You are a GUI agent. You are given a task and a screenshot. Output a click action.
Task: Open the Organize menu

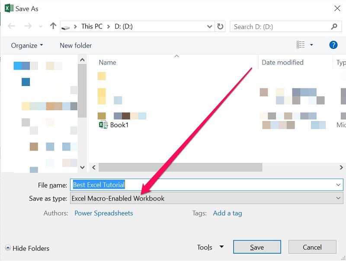[x=26, y=45]
